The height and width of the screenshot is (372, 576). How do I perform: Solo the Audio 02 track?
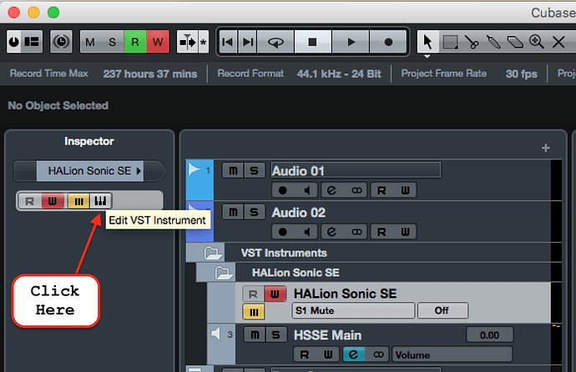pyautogui.click(x=255, y=212)
